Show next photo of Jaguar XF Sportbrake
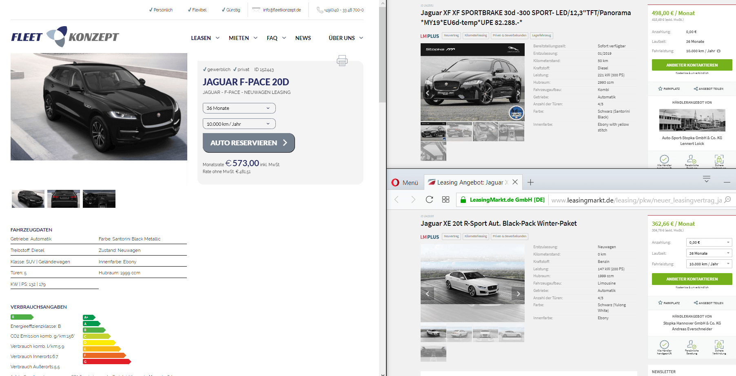The height and width of the screenshot is (376, 736). pyautogui.click(x=518, y=93)
